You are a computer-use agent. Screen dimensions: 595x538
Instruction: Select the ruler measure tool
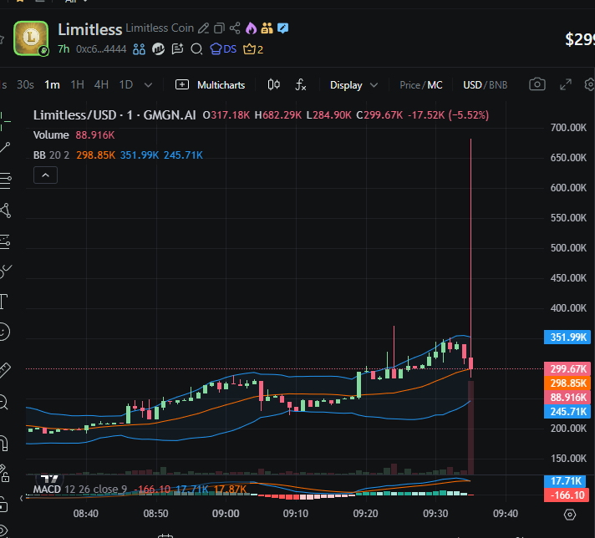coord(4,370)
